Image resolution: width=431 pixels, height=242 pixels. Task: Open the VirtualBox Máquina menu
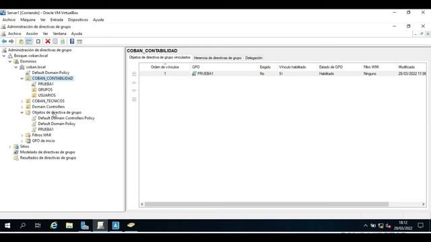click(x=28, y=19)
